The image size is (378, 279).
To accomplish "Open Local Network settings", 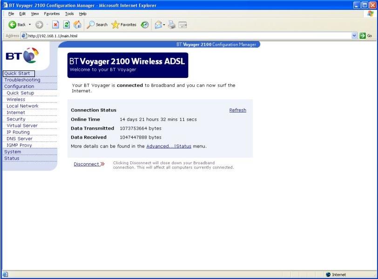I will pos(22,106).
